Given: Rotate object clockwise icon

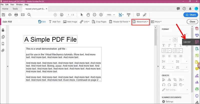Looking at the screenshot, I should pyautogui.click(x=169, y=85).
